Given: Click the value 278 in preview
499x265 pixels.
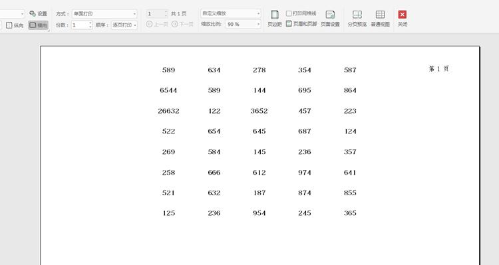Looking at the screenshot, I should click(x=259, y=70).
